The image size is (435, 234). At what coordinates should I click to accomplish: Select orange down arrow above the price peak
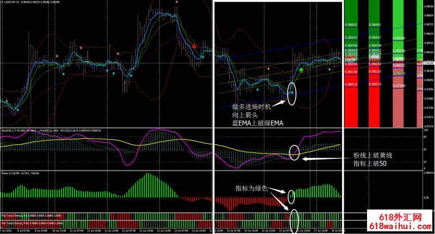(x=177, y=2)
